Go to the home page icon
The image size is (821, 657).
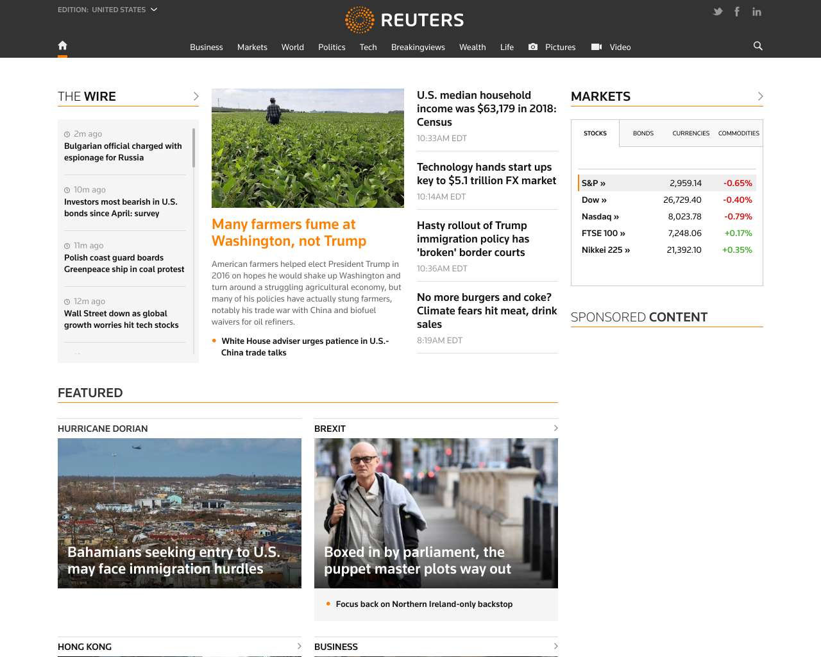click(x=62, y=46)
